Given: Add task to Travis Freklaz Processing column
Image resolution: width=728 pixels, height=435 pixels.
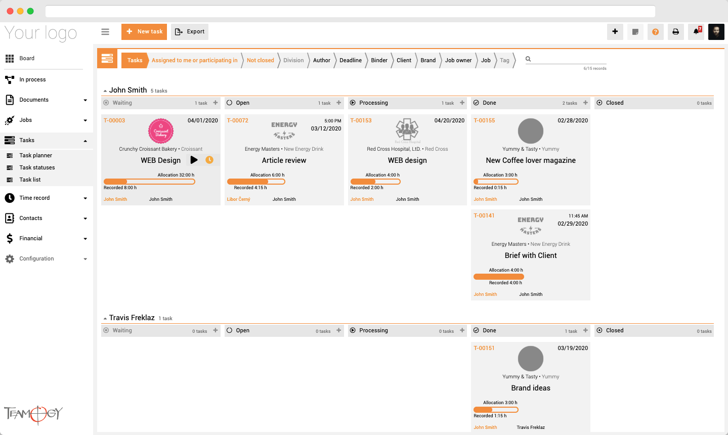Looking at the screenshot, I should coord(462,330).
